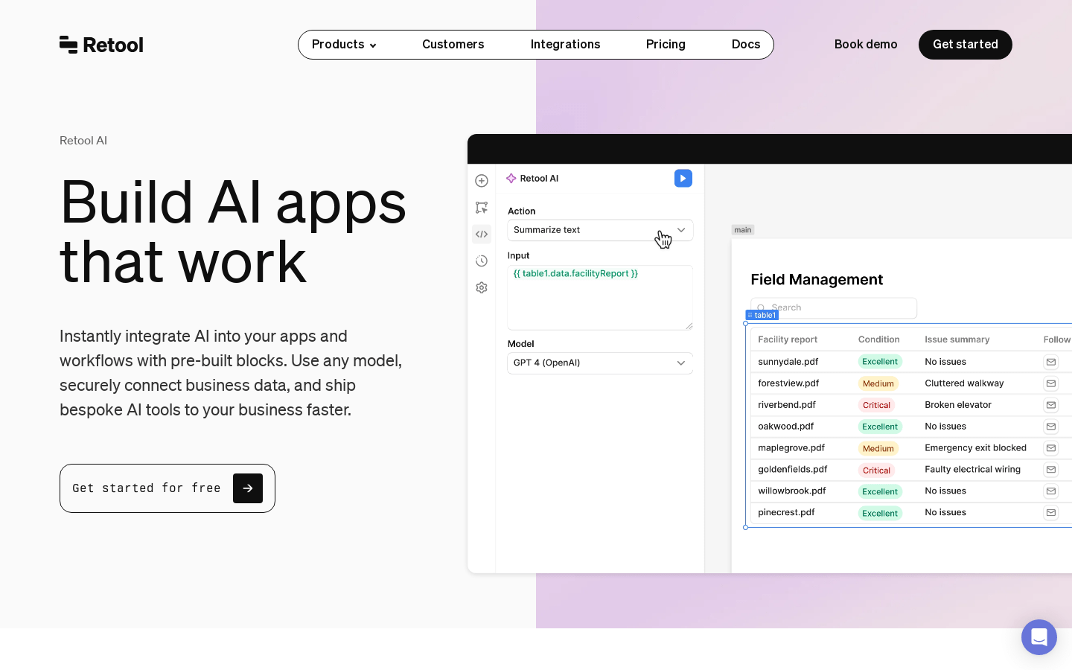Click the Faulty electrical wiring cell
This screenshot has height=670, width=1072.
pos(972,470)
